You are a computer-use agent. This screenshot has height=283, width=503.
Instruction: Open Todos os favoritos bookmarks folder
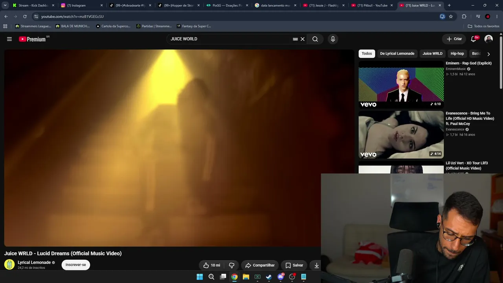point(483,26)
